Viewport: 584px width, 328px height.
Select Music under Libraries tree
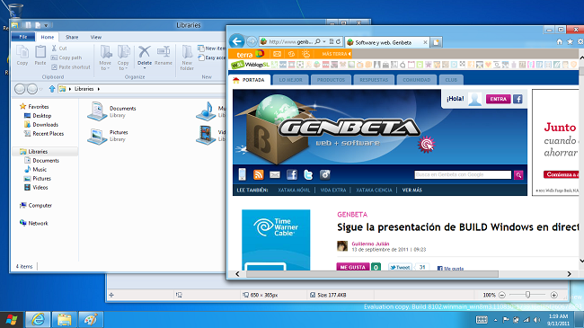click(x=35, y=169)
